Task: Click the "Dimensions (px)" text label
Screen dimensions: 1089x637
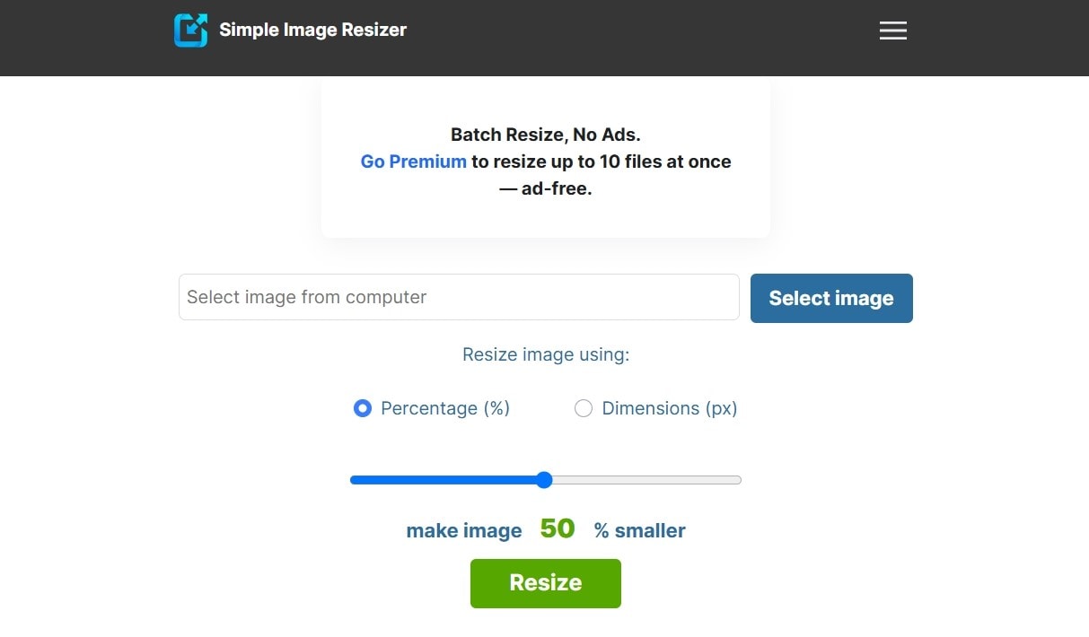Action: [x=669, y=408]
